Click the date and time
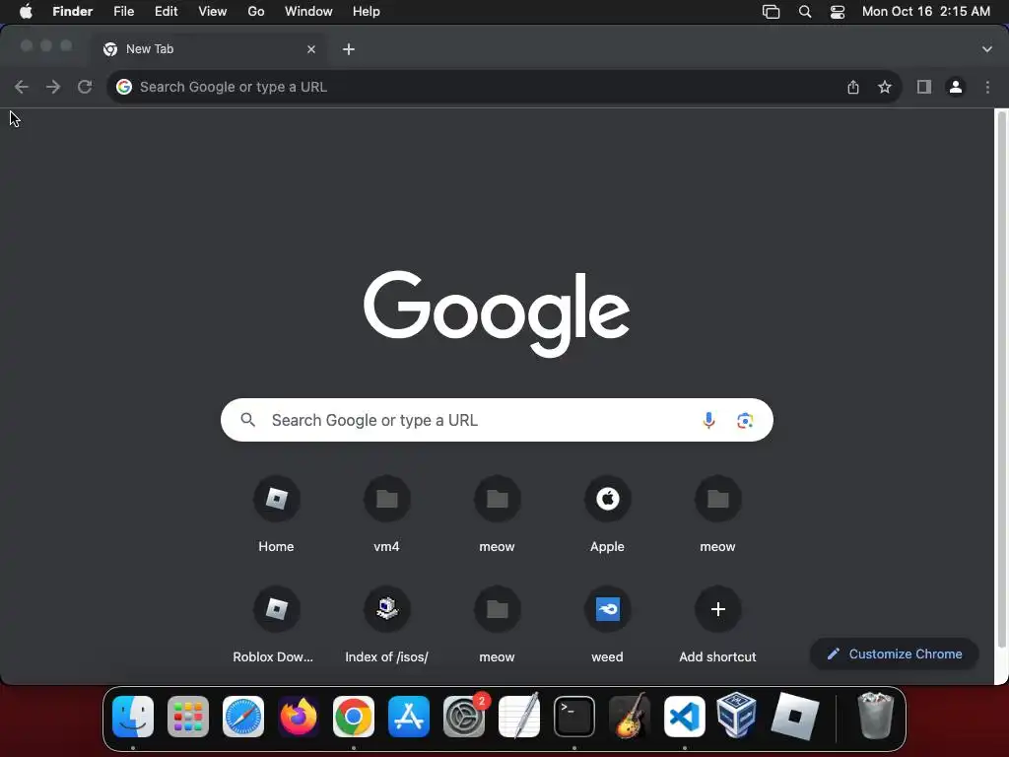The height and width of the screenshot is (757, 1009). coord(926,12)
